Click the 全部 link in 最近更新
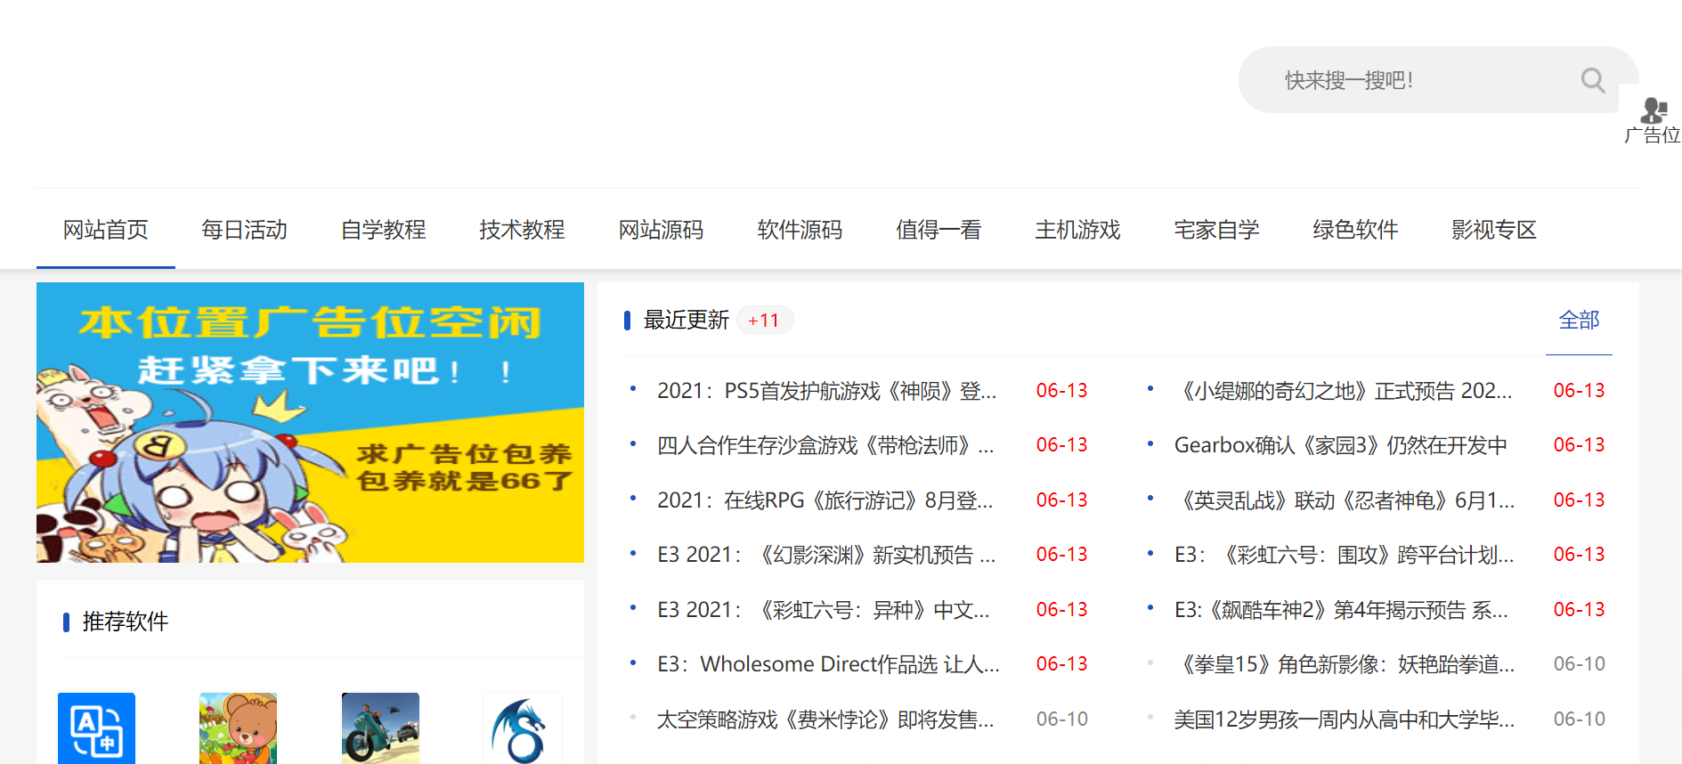 click(1579, 320)
